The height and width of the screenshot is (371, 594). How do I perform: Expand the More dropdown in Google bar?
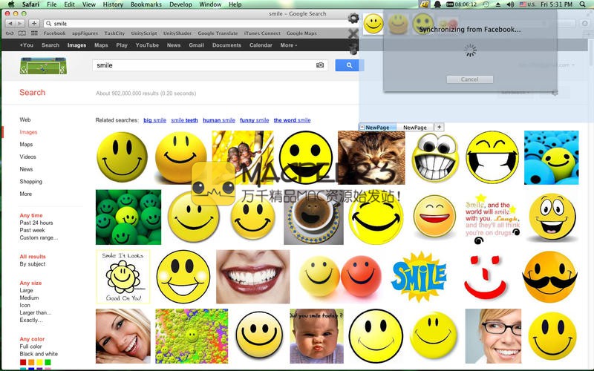(x=288, y=45)
